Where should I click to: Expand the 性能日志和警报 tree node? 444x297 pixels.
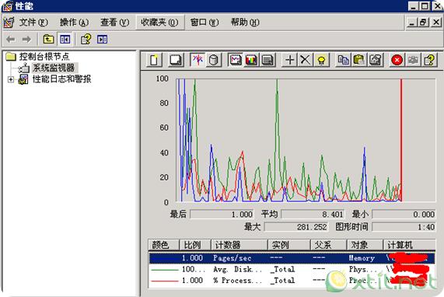pos(11,79)
